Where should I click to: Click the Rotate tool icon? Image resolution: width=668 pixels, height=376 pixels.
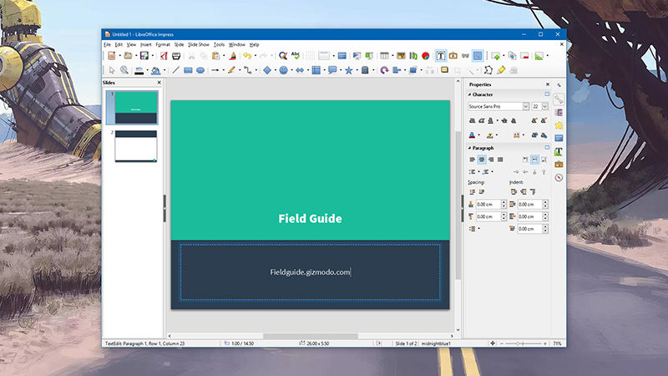coord(384,70)
